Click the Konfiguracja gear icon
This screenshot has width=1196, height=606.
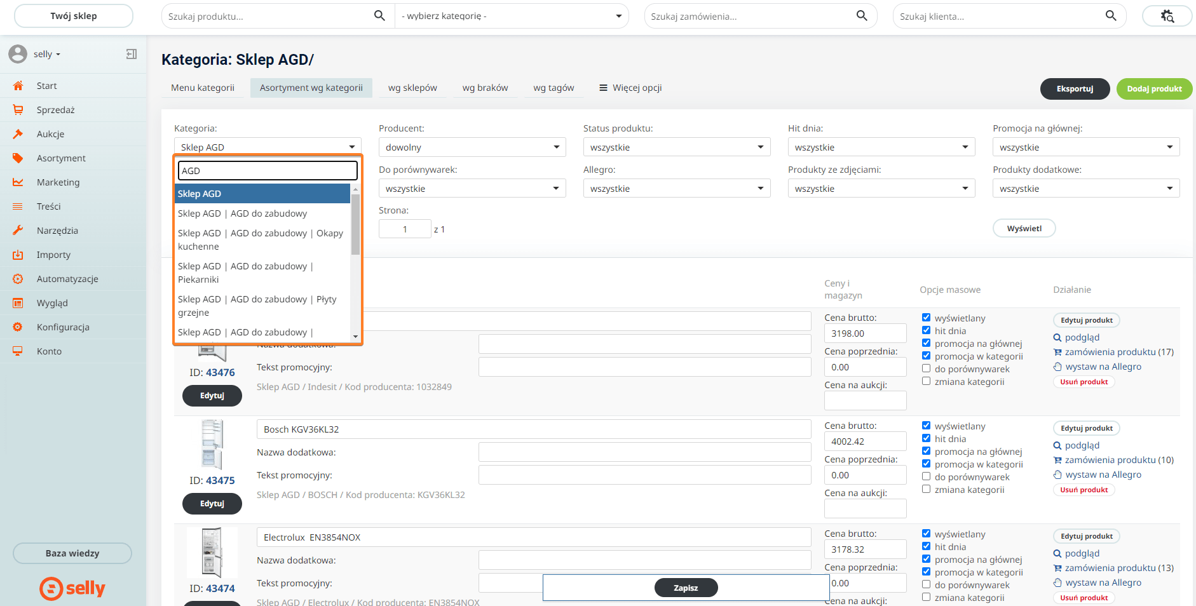tap(18, 327)
